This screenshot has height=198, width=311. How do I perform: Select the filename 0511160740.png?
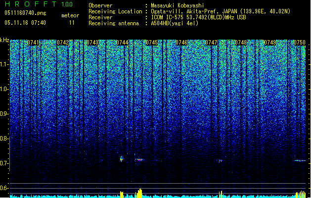coord(25,13)
